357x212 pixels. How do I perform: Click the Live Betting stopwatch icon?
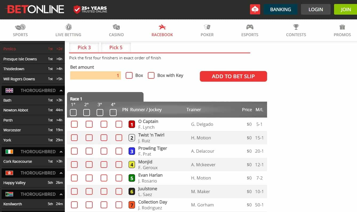tap(68, 27)
